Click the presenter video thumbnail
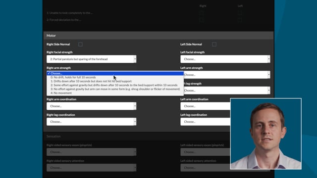317x178 pixels. (x=266, y=133)
